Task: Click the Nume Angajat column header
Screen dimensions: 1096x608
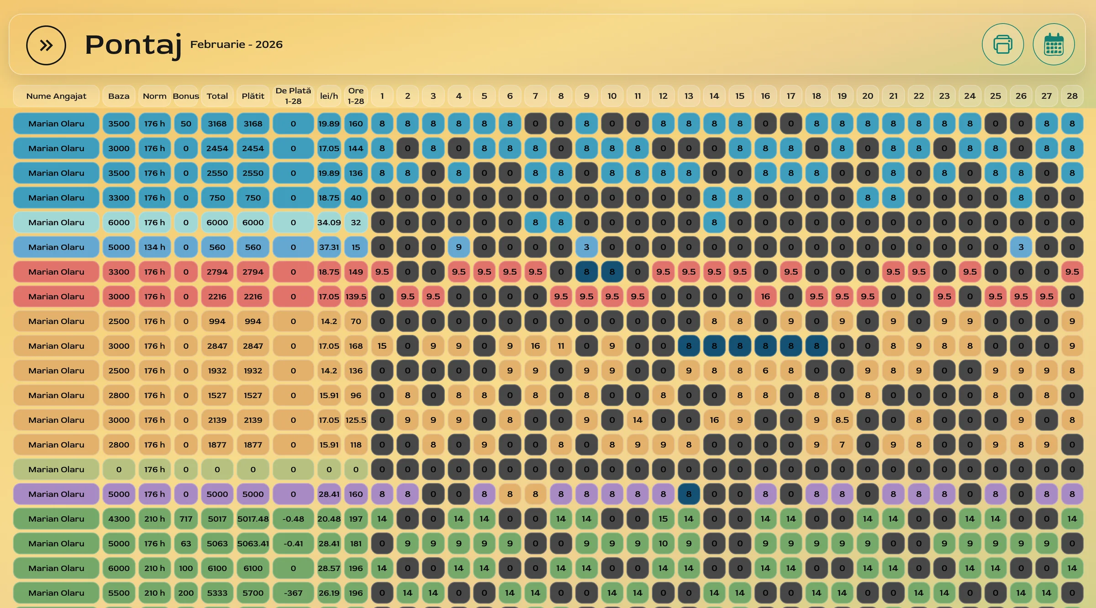Action: [56, 96]
